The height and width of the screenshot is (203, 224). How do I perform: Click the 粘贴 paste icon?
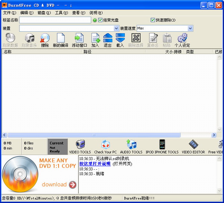pyautogui.click(x=167, y=38)
